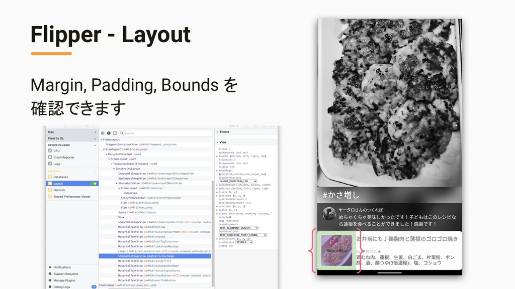The width and height of the screenshot is (515, 289).
Task: Expand the paddings property
Action: 217,189
